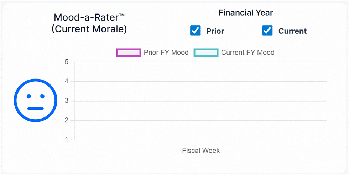Uncheck the Prior financial year checkbox

196,31
